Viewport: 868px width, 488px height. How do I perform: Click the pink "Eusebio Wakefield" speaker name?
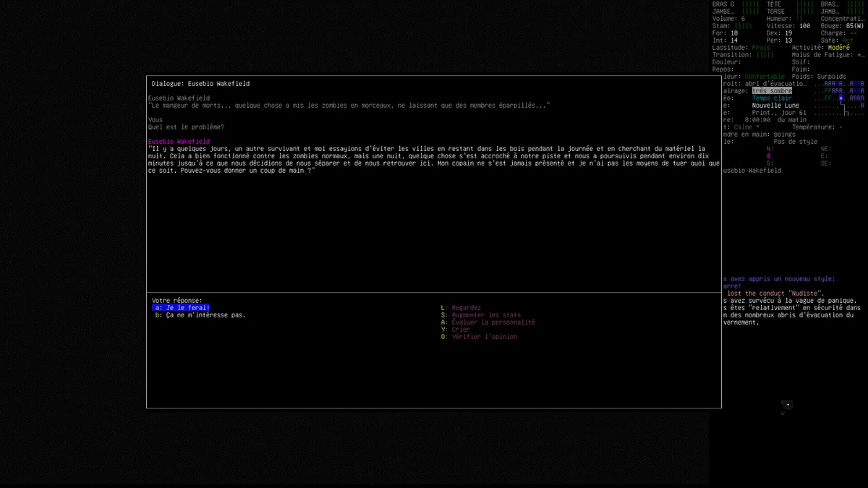pos(179,142)
